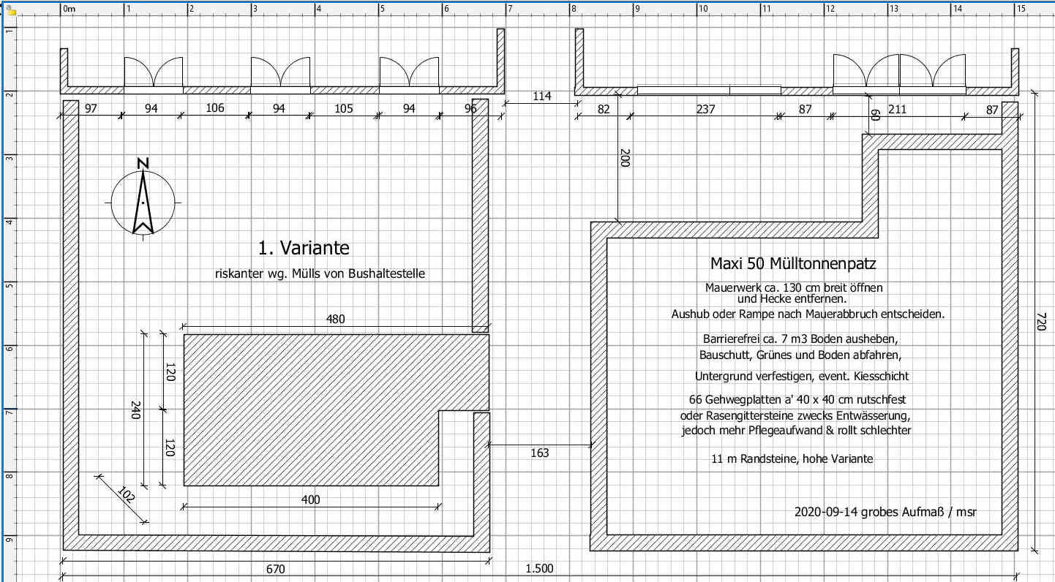Select the 237 dimension label
The width and height of the screenshot is (1055, 582).
pyautogui.click(x=705, y=109)
